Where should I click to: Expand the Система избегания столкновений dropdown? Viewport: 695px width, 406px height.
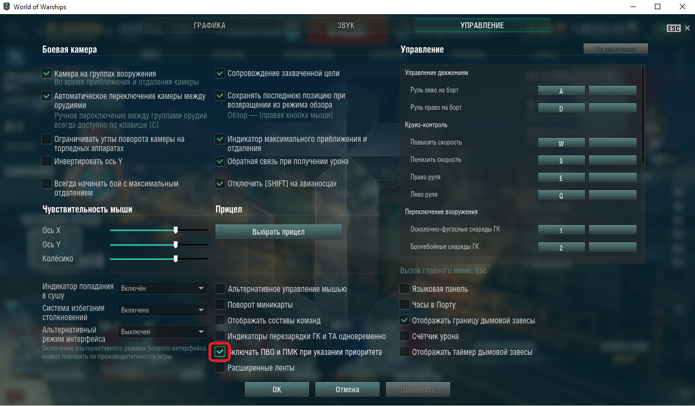point(163,310)
